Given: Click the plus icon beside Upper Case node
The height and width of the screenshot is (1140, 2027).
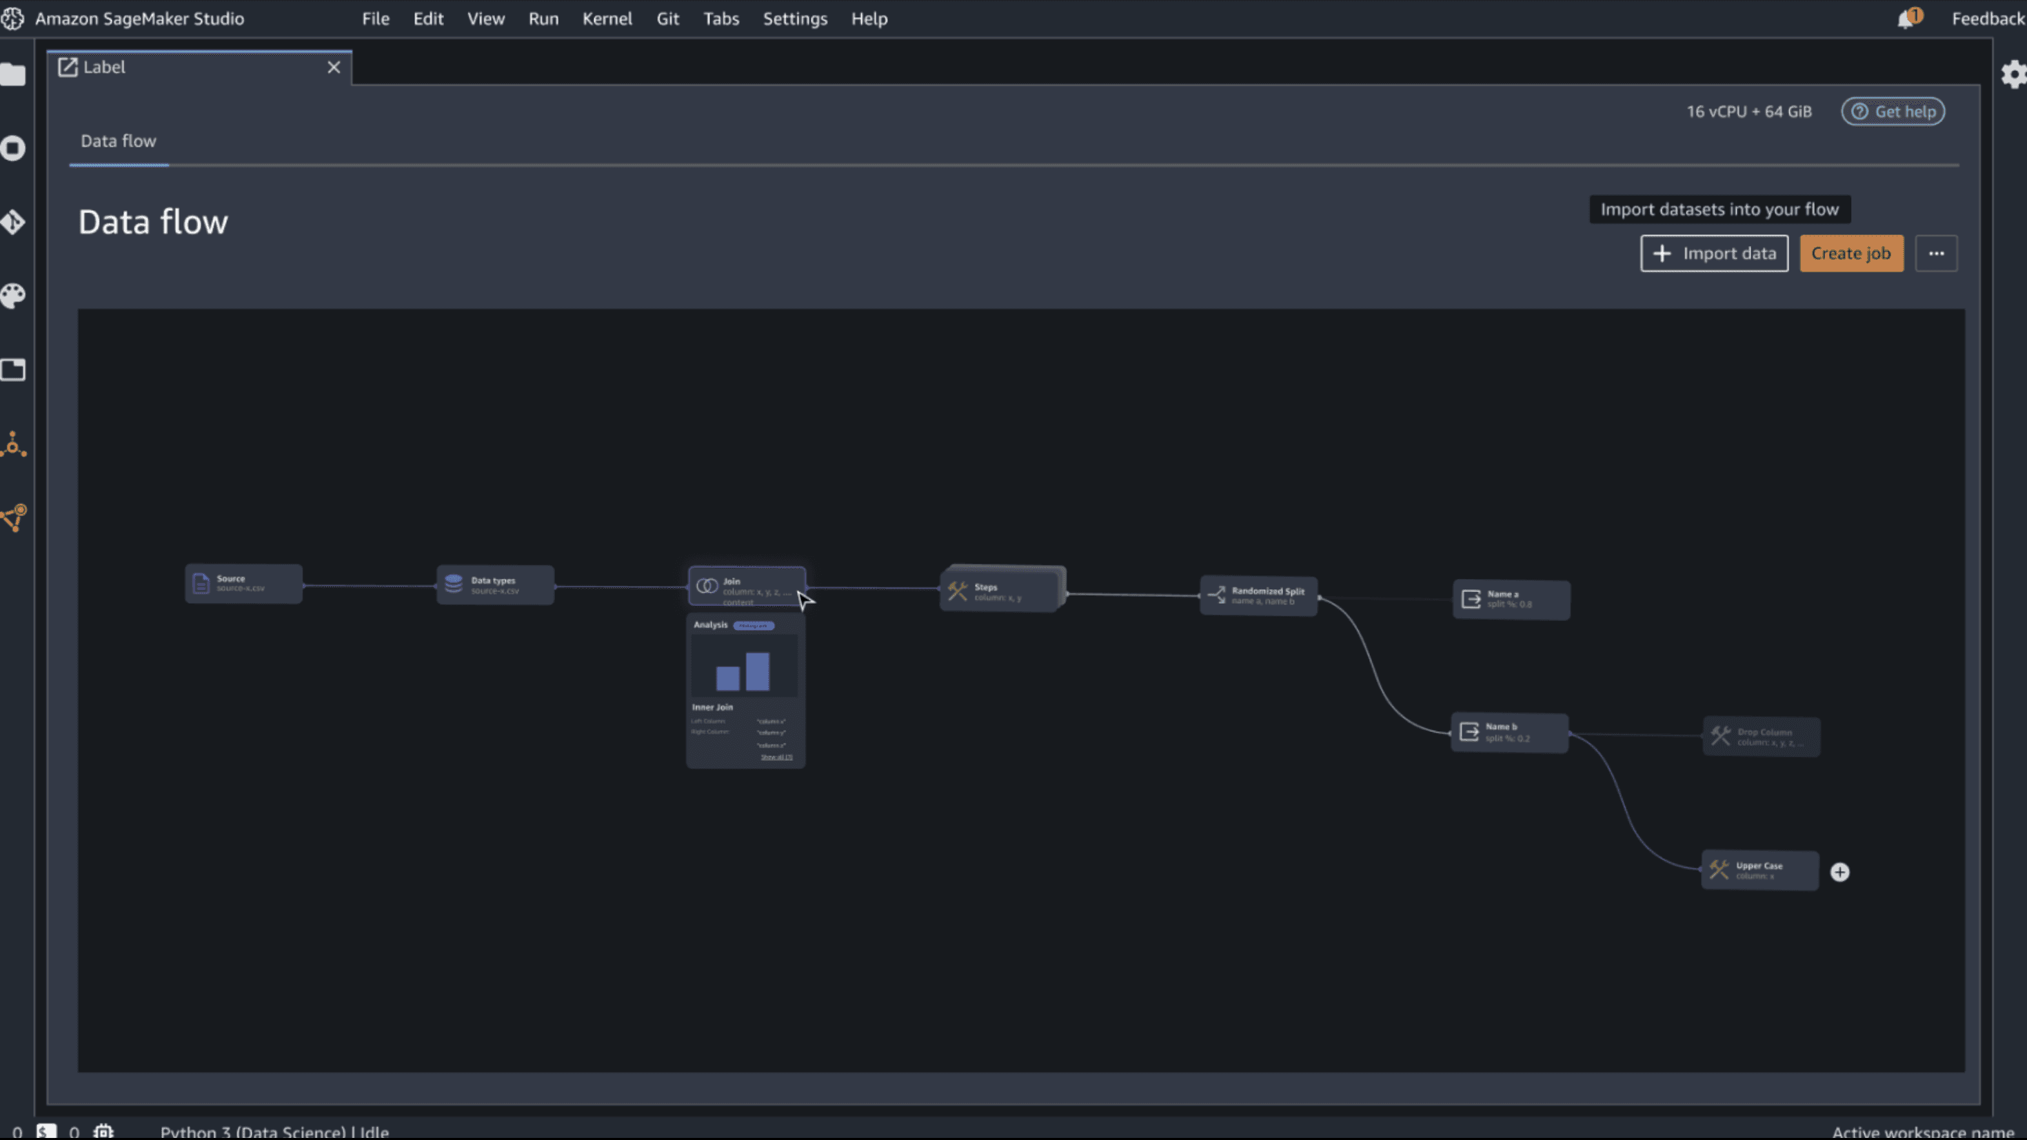Looking at the screenshot, I should click(1839, 872).
